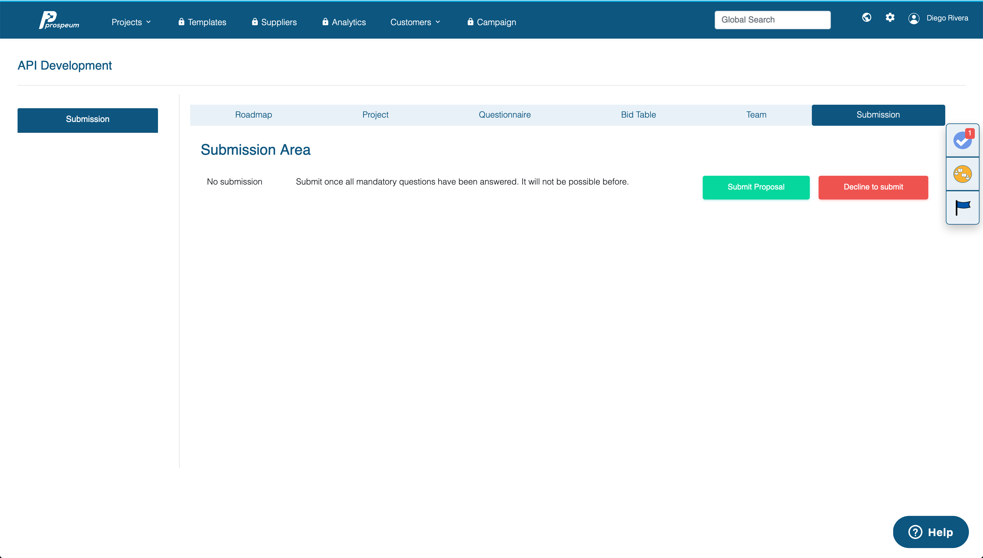
Task: Open the Diego Rivera account menu
Action: coord(947,18)
